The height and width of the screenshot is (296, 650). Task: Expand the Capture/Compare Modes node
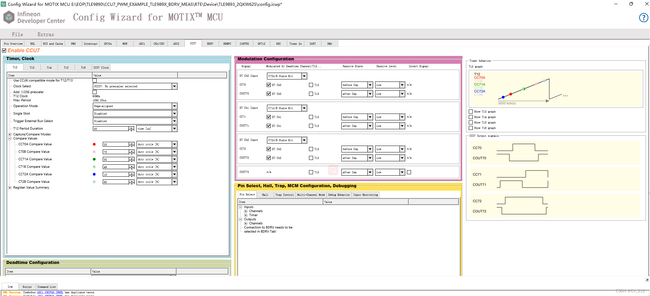tap(10, 134)
